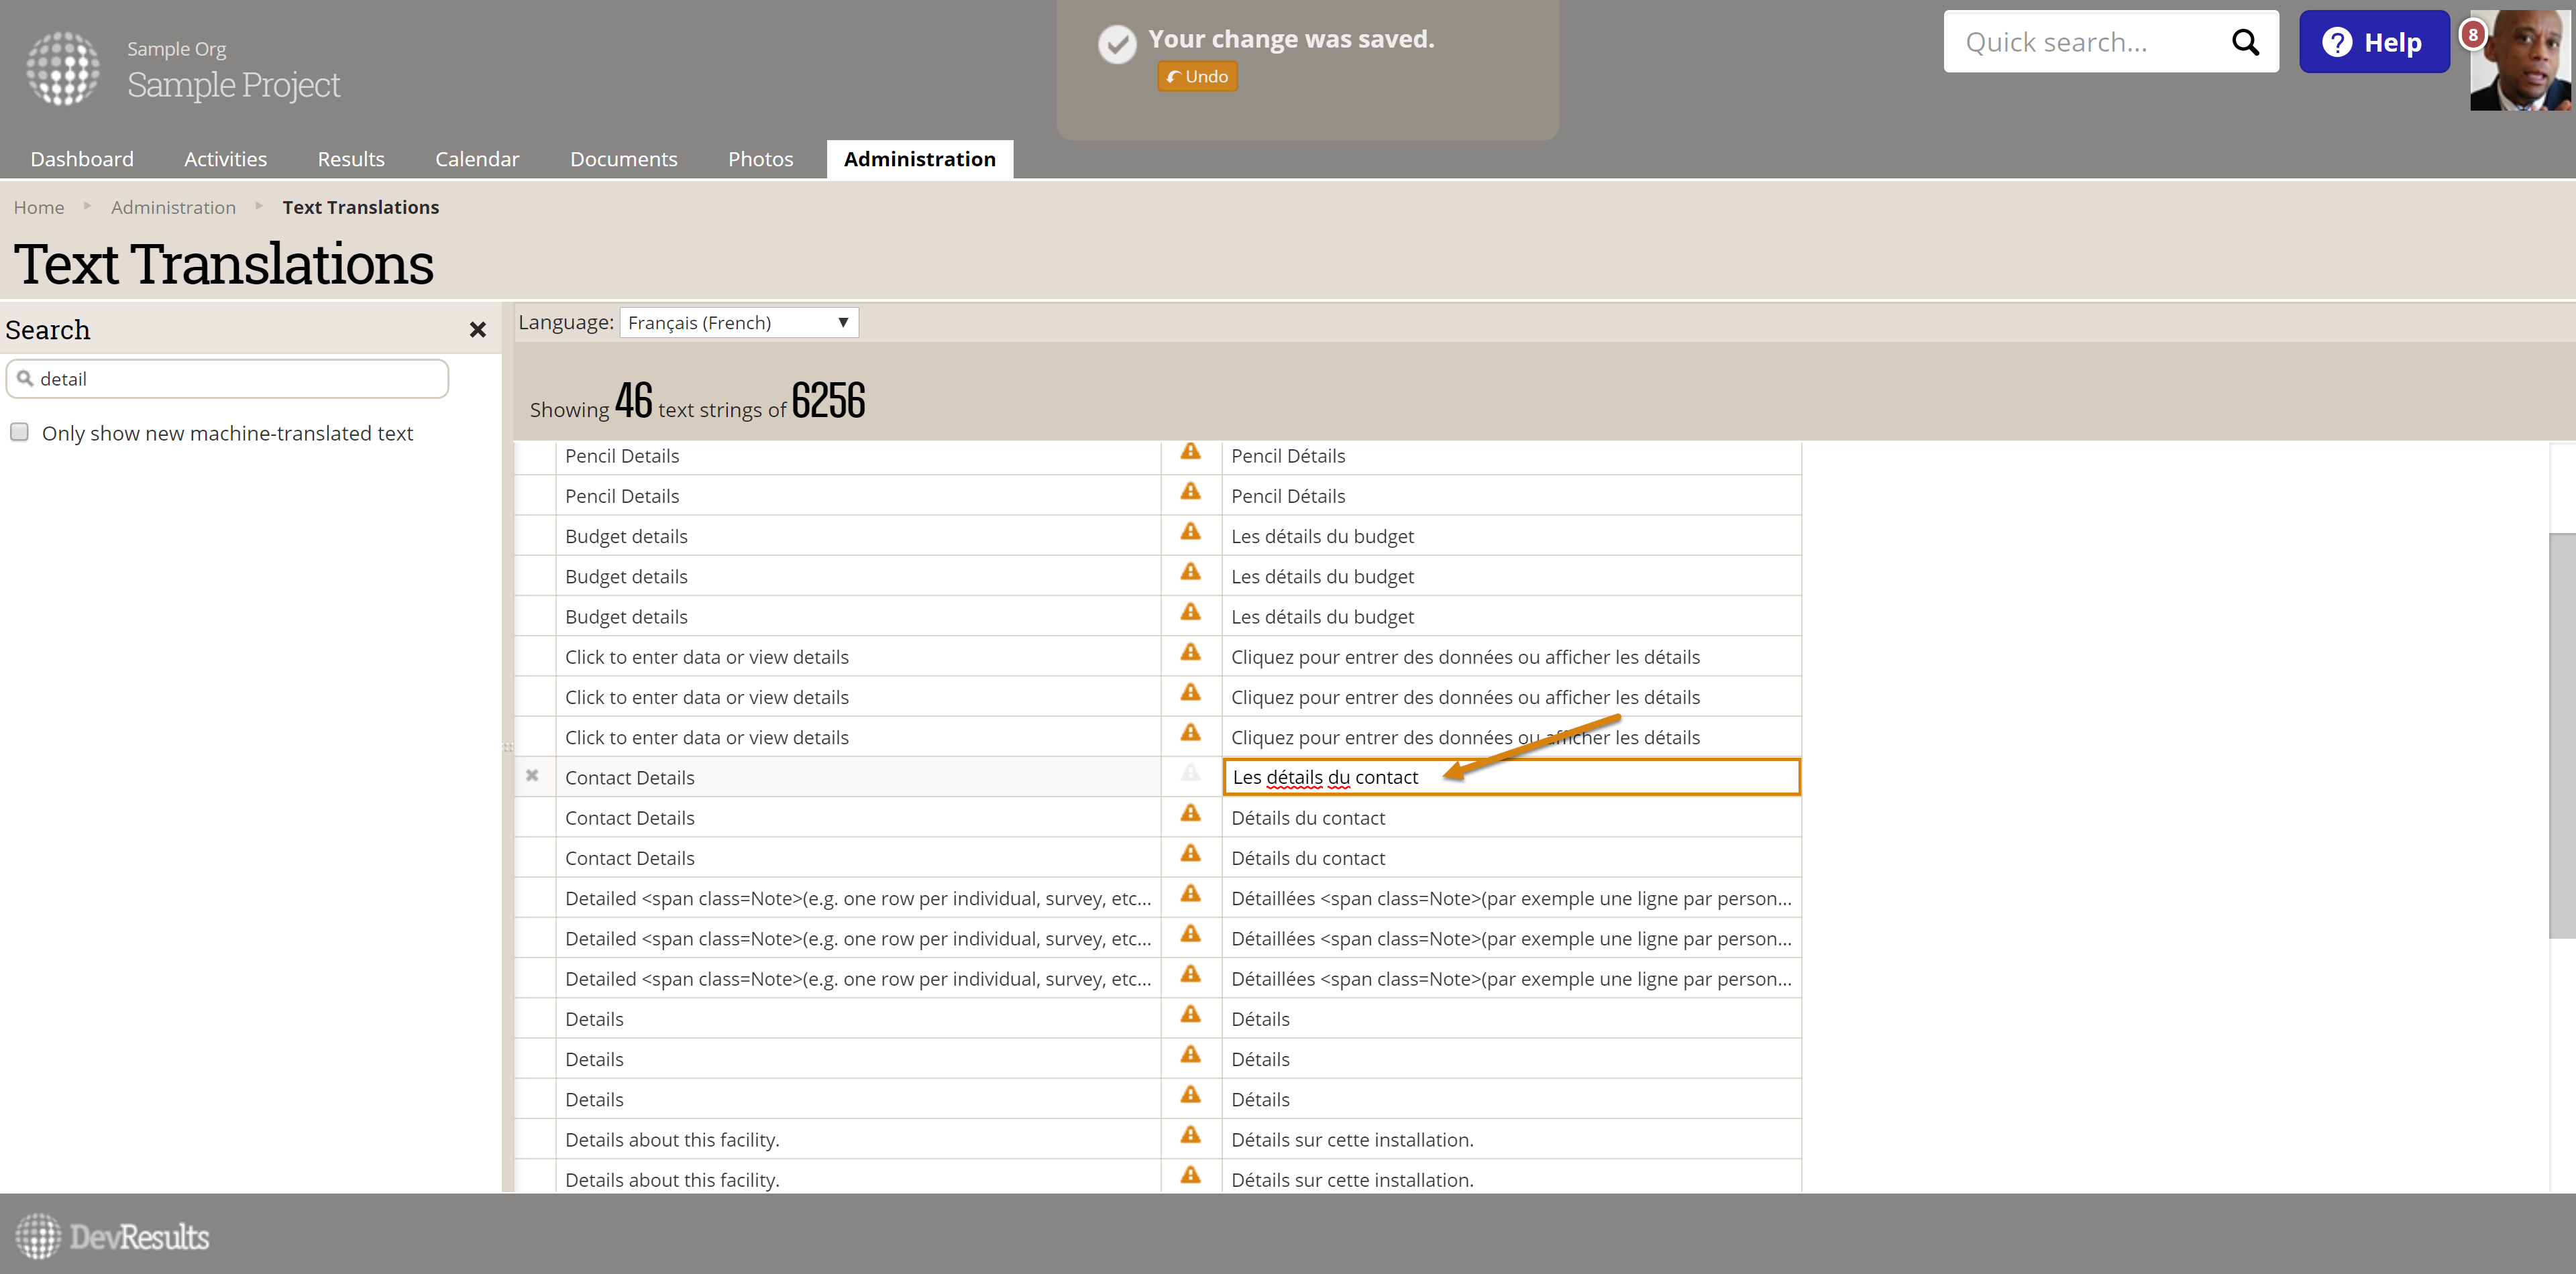Click the notification badge showing 8
The image size is (2576, 1274).
(2472, 35)
